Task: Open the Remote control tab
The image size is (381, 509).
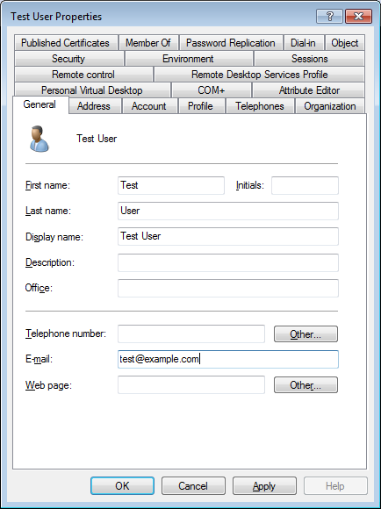Action: [83, 75]
